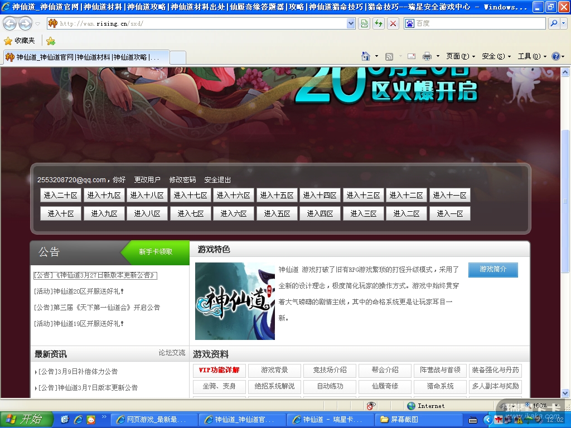Click the red VIP功能详解 button
Image resolution: width=571 pixels, height=428 pixels.
[219, 371]
